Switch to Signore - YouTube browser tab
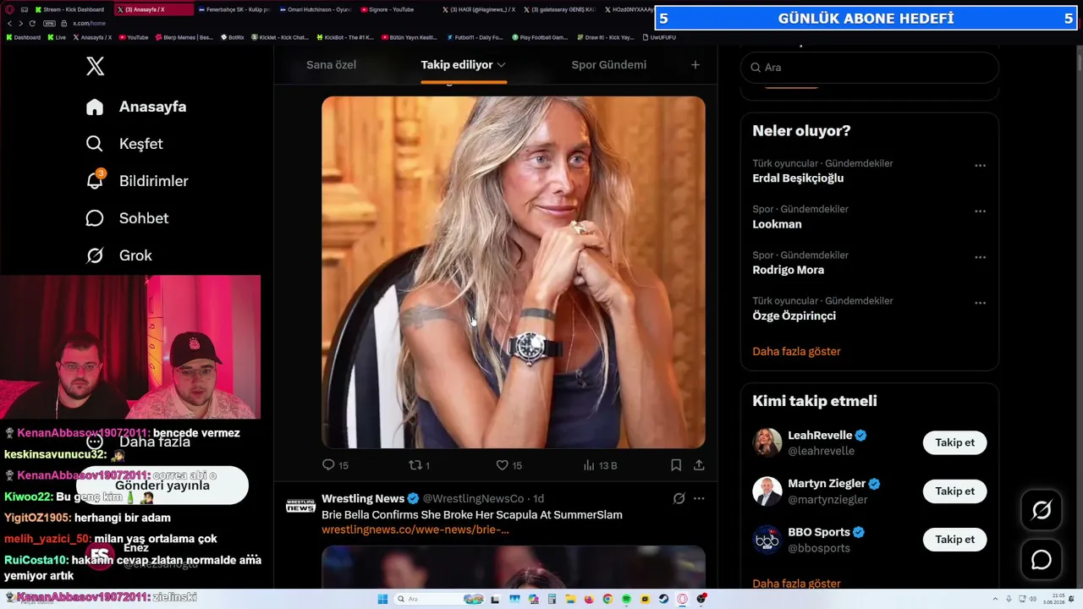The height and width of the screenshot is (609, 1083). tap(398, 9)
